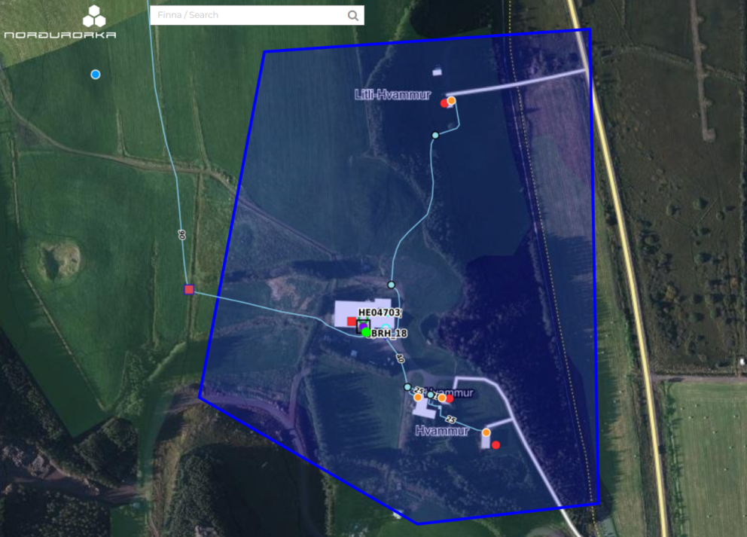Select the pipe segment labeled 90
This screenshot has width=747, height=537.
click(x=182, y=235)
